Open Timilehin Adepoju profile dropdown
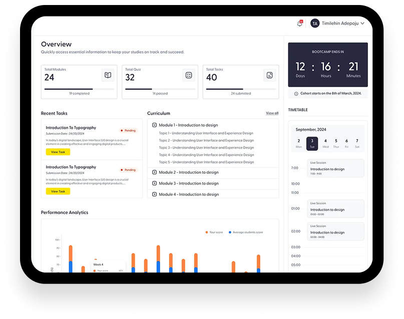Viewport: 404px width, 319px height. point(343,24)
